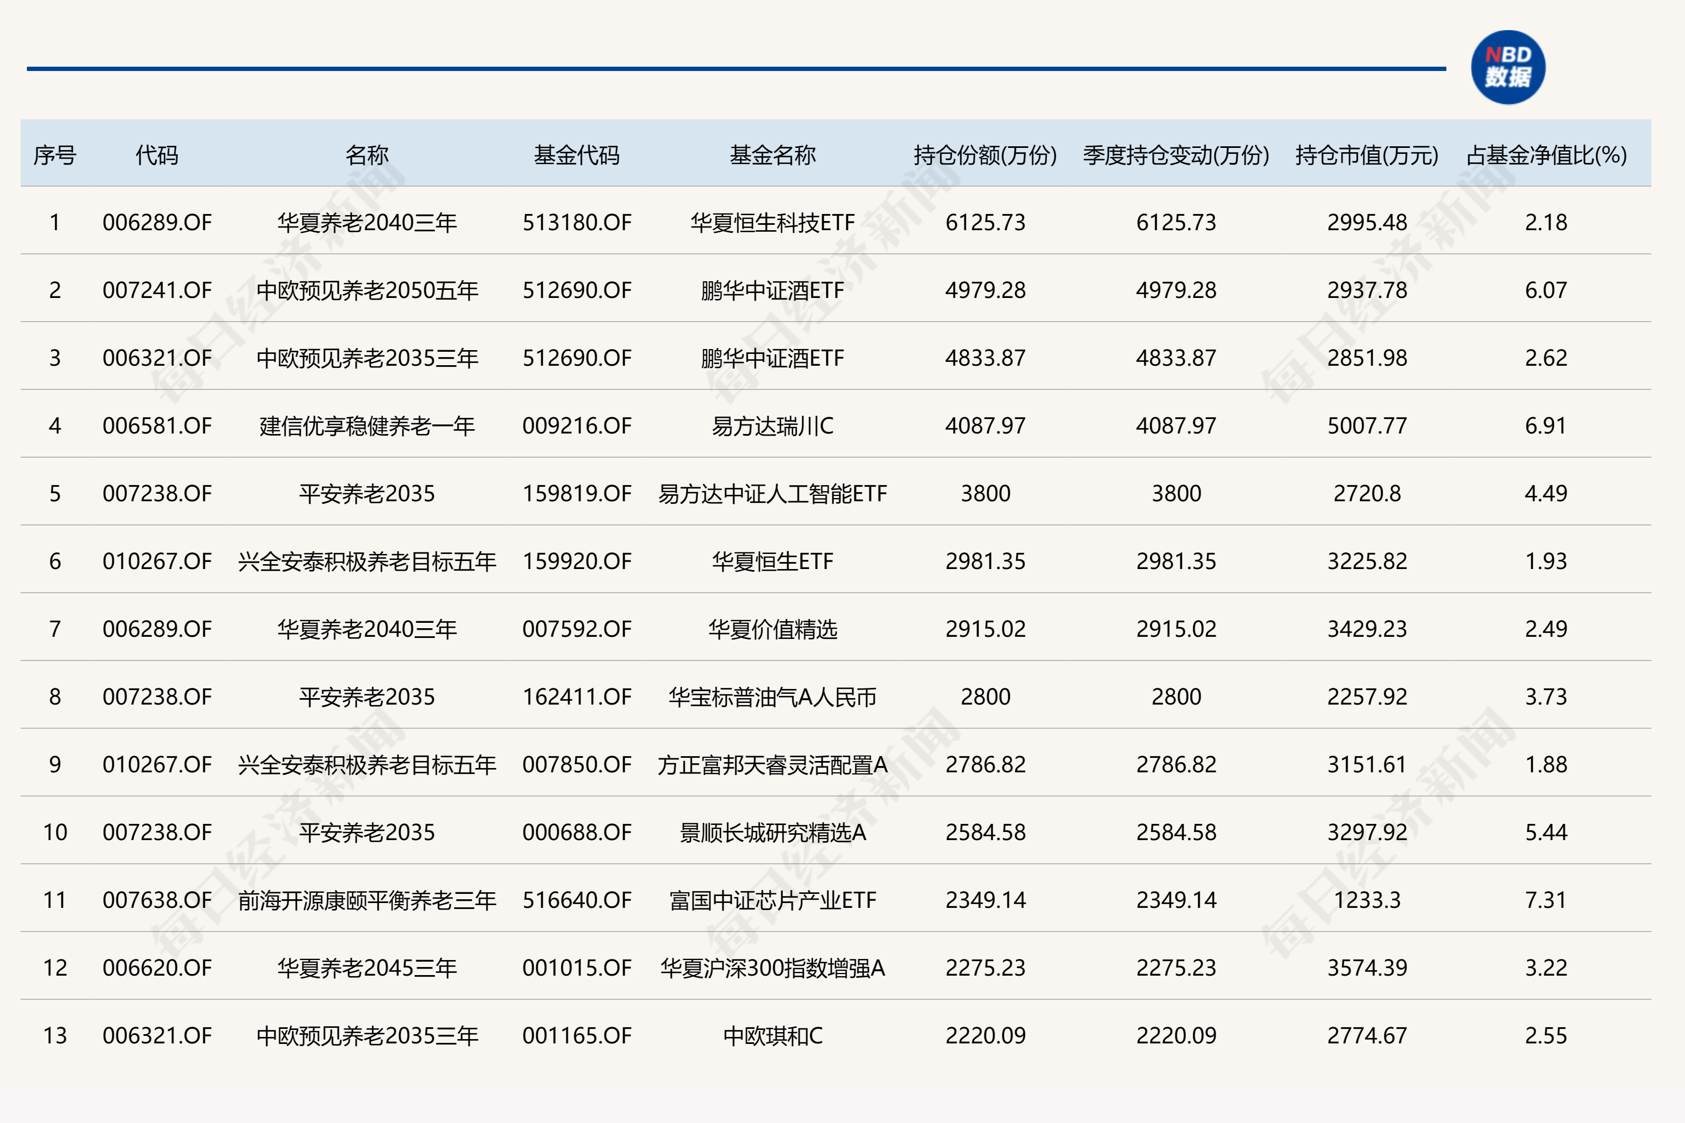Click the 持仓市值(万元) column header
Viewport: 1685px width, 1123px height.
coord(1367,155)
